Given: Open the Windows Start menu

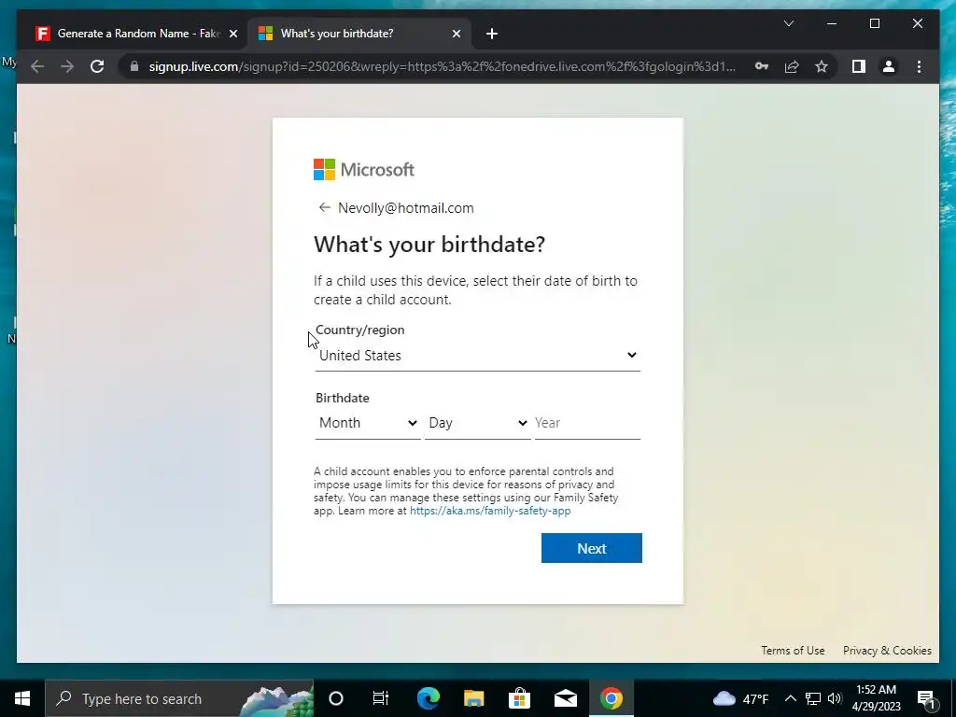Looking at the screenshot, I should click(22, 698).
